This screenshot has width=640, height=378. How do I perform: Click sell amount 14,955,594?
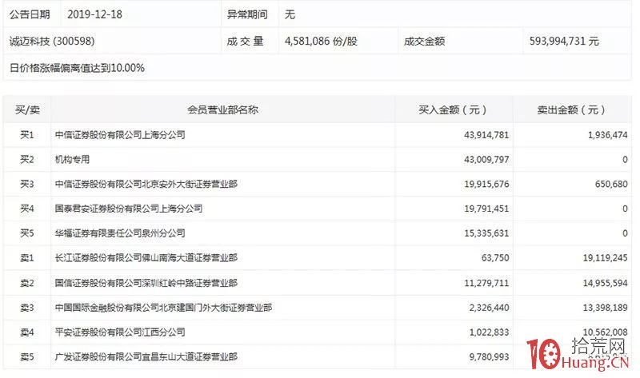(606, 283)
